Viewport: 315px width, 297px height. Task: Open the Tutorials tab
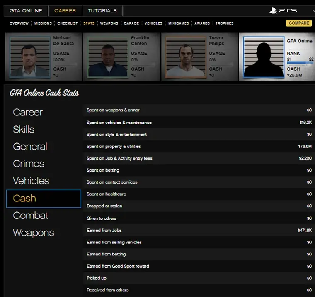pos(102,11)
